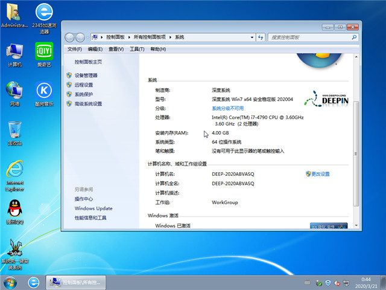Go to 控制面板主页 link
The height and width of the screenshot is (290, 386).
pyautogui.click(x=88, y=62)
